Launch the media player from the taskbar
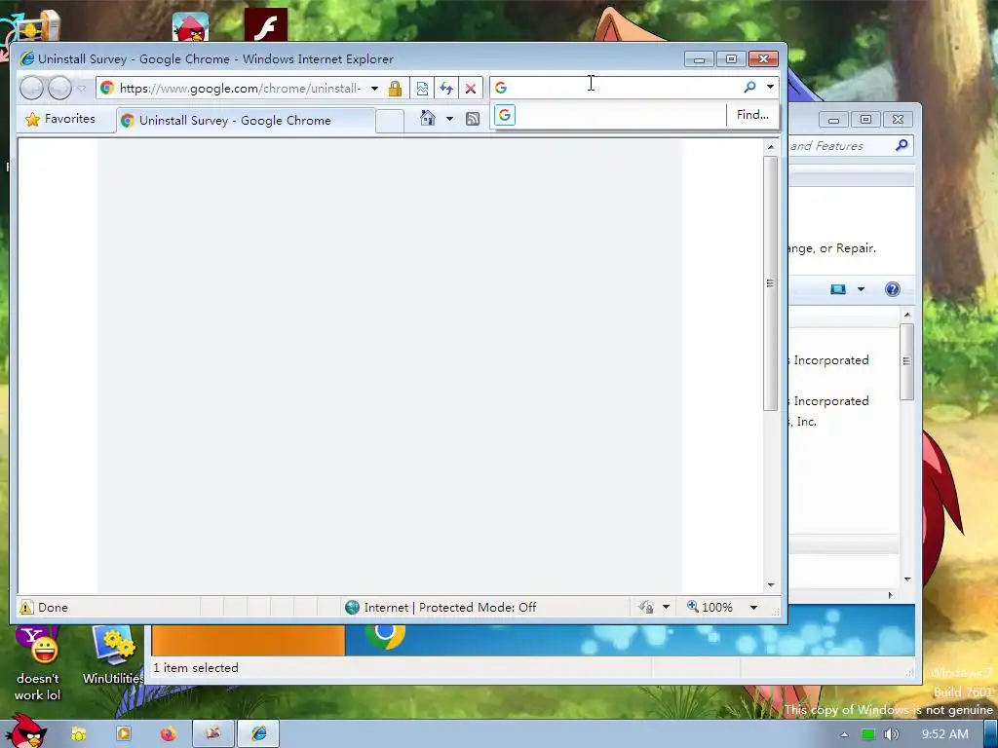 [x=124, y=734]
